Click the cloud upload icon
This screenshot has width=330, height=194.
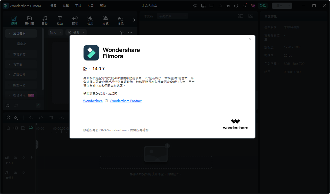coord(228,6)
